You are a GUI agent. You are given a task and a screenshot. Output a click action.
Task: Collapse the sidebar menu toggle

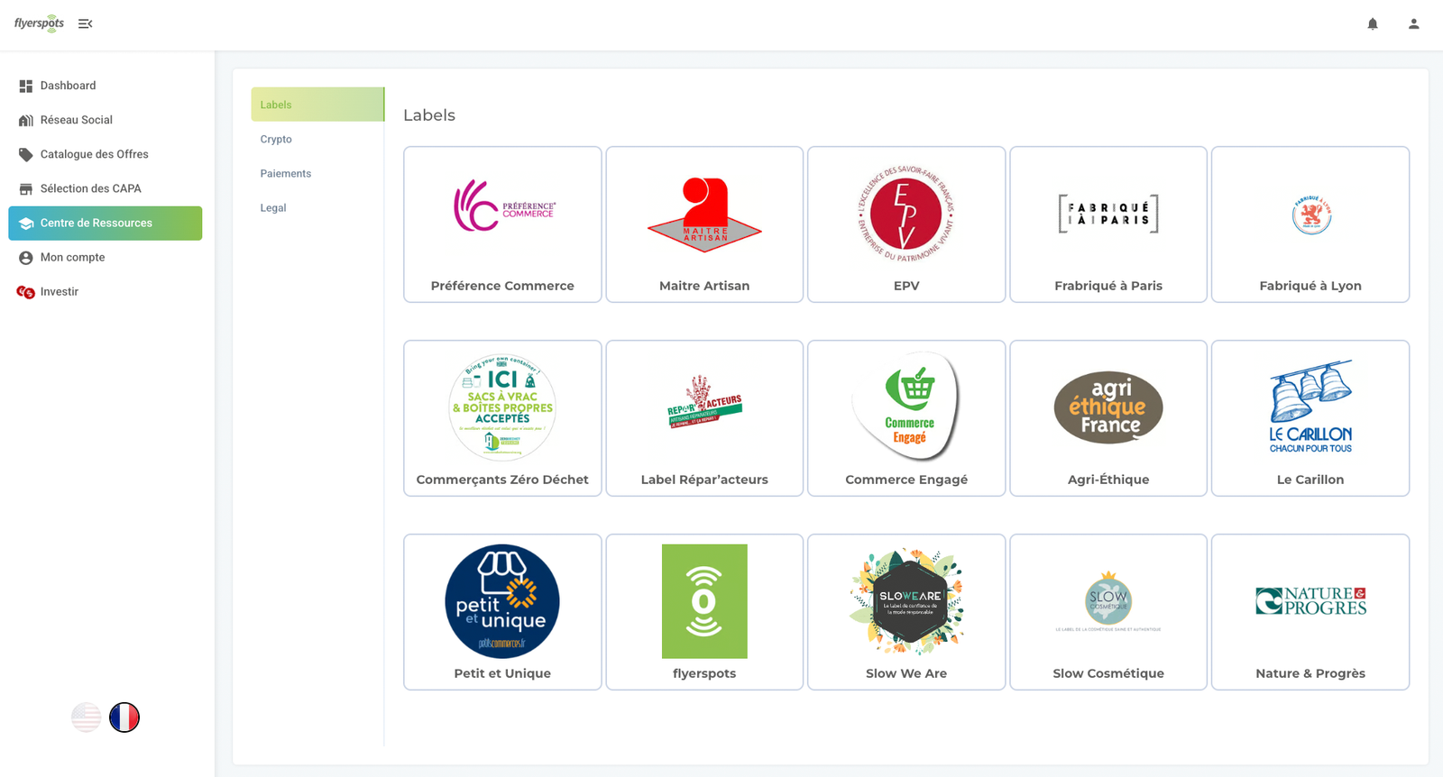pyautogui.click(x=86, y=24)
